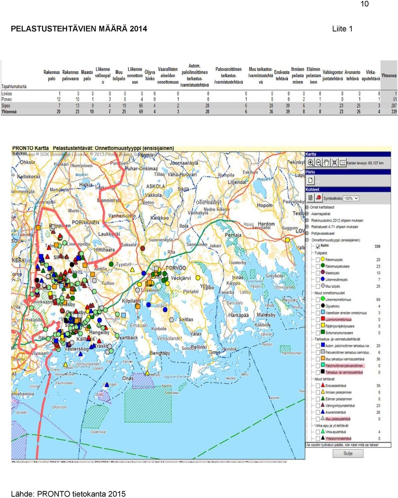The width and height of the screenshot is (398, 498).
Task: Select the Kartta panel header
Action: pyautogui.click(x=348, y=154)
